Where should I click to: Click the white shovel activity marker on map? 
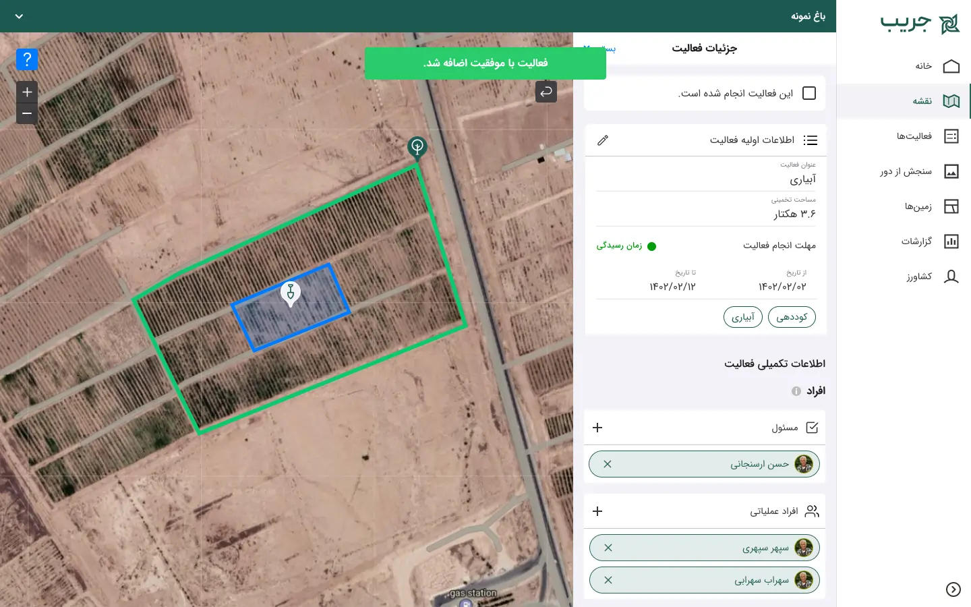click(291, 294)
